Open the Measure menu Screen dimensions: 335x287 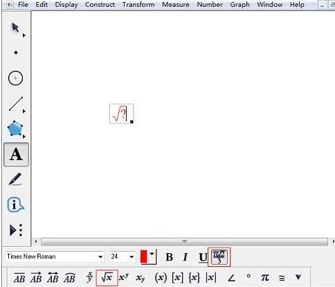tap(176, 5)
